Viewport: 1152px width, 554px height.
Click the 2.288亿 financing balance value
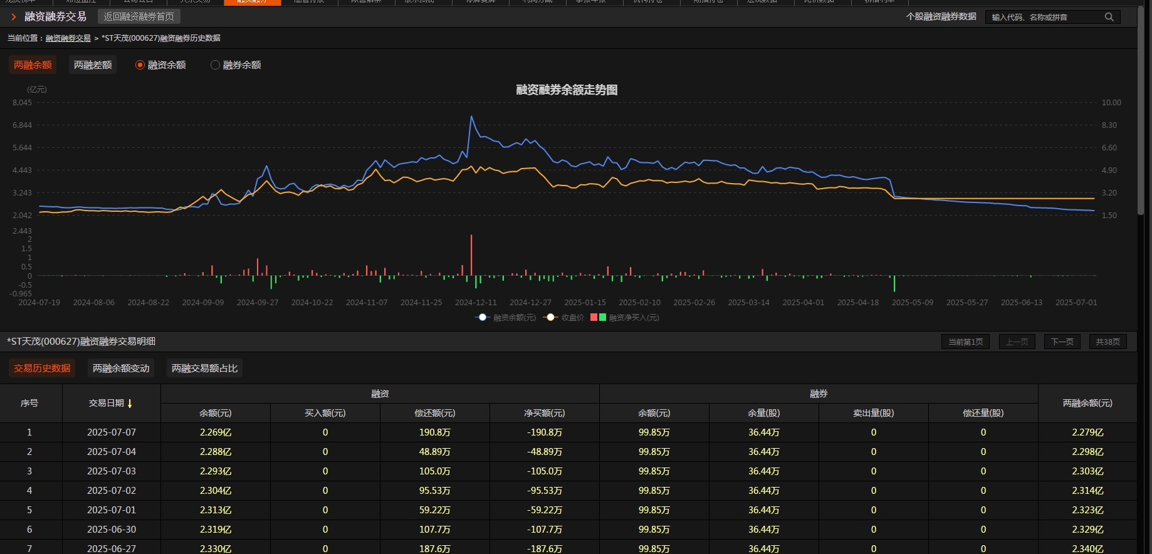click(x=216, y=452)
